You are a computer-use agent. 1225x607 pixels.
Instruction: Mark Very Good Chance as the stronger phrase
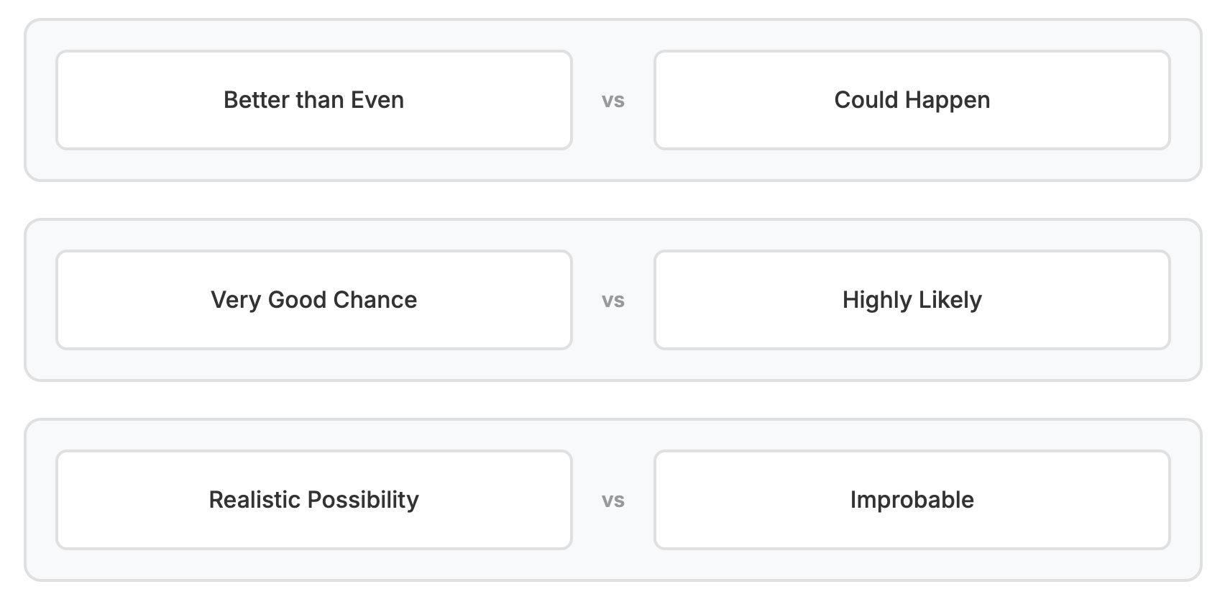(314, 300)
